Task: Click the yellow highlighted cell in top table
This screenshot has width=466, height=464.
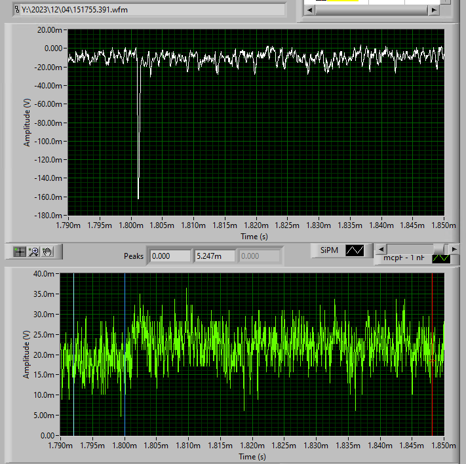Action: pyautogui.click(x=342, y=1)
